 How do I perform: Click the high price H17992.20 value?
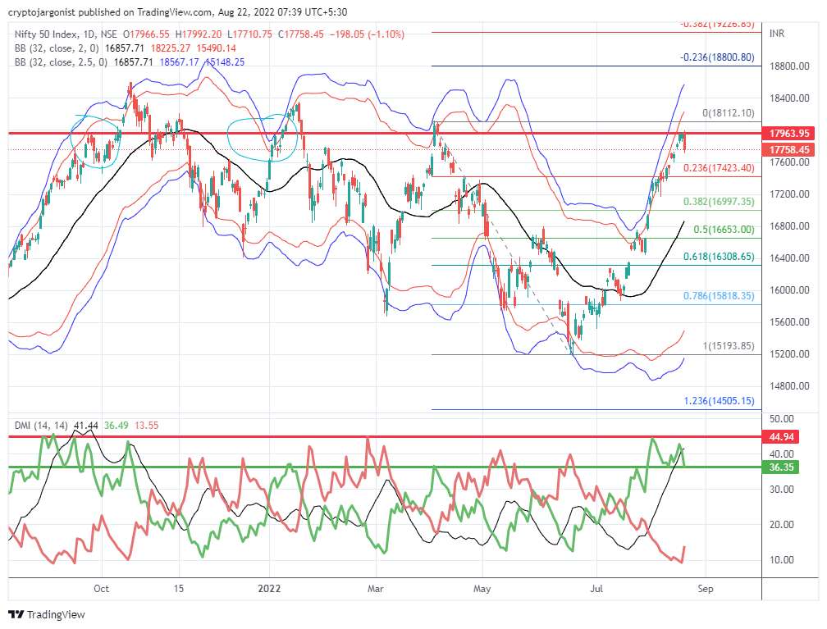[x=199, y=34]
